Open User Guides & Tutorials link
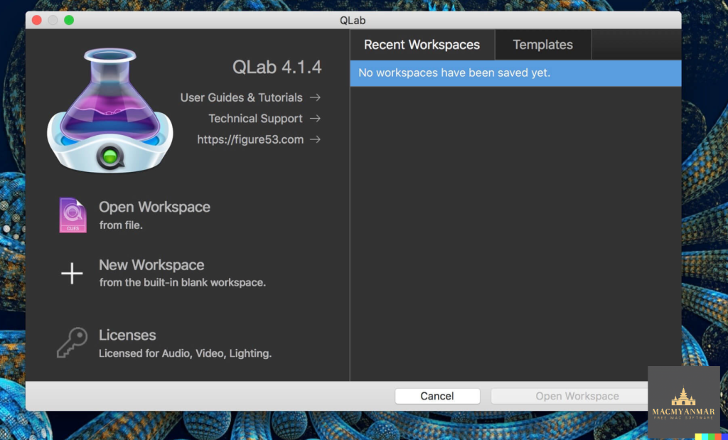The image size is (728, 440). point(242,97)
